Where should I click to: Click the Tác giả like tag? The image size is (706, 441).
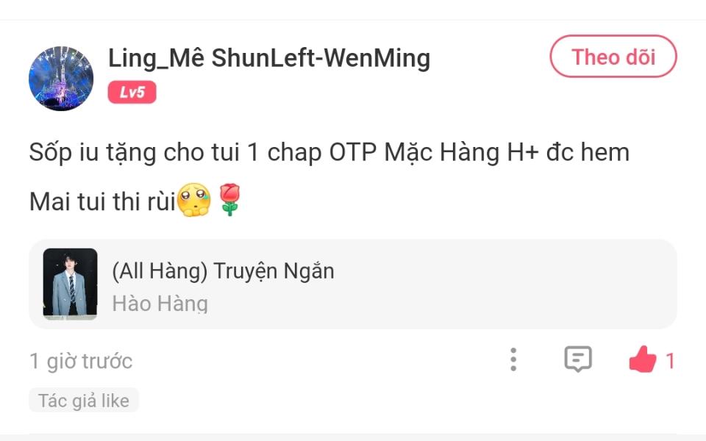point(84,401)
